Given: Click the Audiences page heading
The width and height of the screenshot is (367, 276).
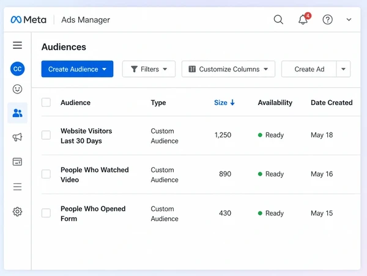Looking at the screenshot, I should pos(64,47).
